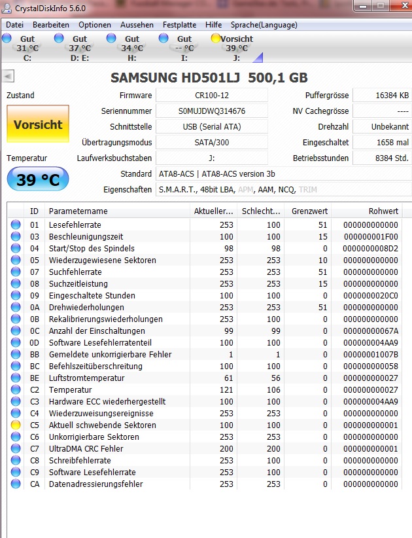
Task: Click the Laufwerksbuchstaben field J:
Action: pyautogui.click(x=212, y=158)
